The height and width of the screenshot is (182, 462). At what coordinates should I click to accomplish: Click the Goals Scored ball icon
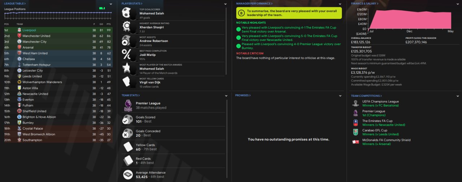click(128, 119)
